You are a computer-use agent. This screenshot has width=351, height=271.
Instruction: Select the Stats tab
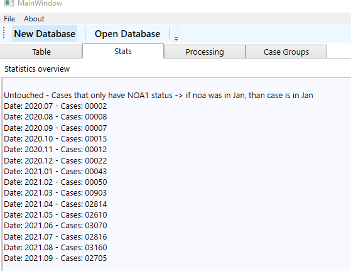(x=123, y=52)
